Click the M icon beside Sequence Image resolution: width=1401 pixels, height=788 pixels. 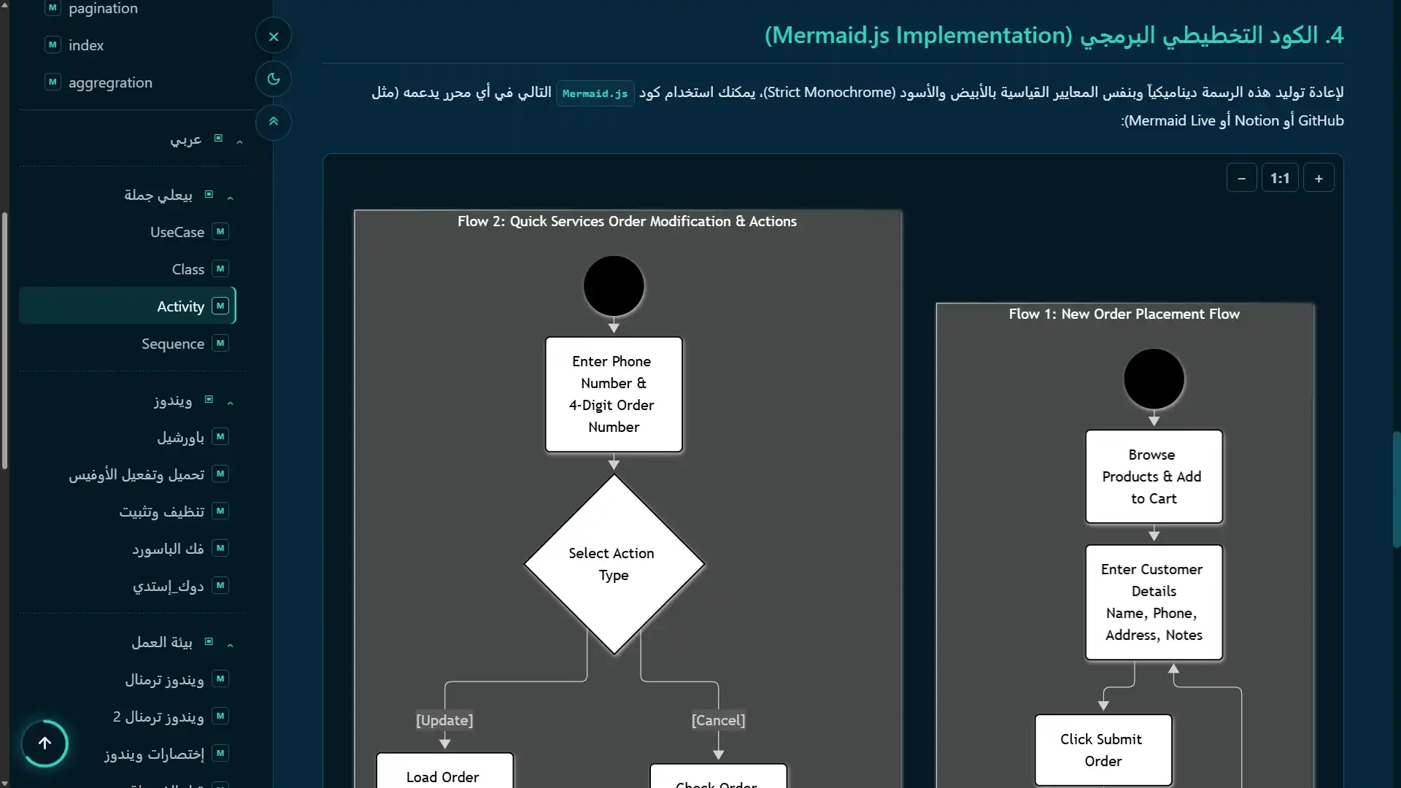(220, 344)
